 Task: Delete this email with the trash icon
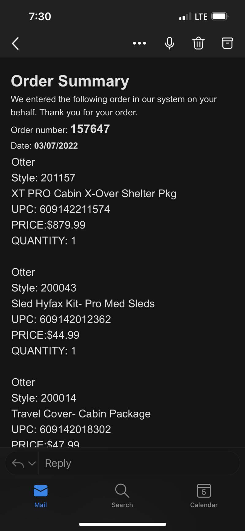(x=198, y=43)
